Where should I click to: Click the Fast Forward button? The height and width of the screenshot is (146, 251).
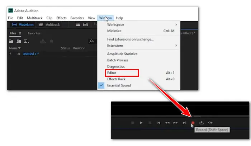click(x=175, y=123)
